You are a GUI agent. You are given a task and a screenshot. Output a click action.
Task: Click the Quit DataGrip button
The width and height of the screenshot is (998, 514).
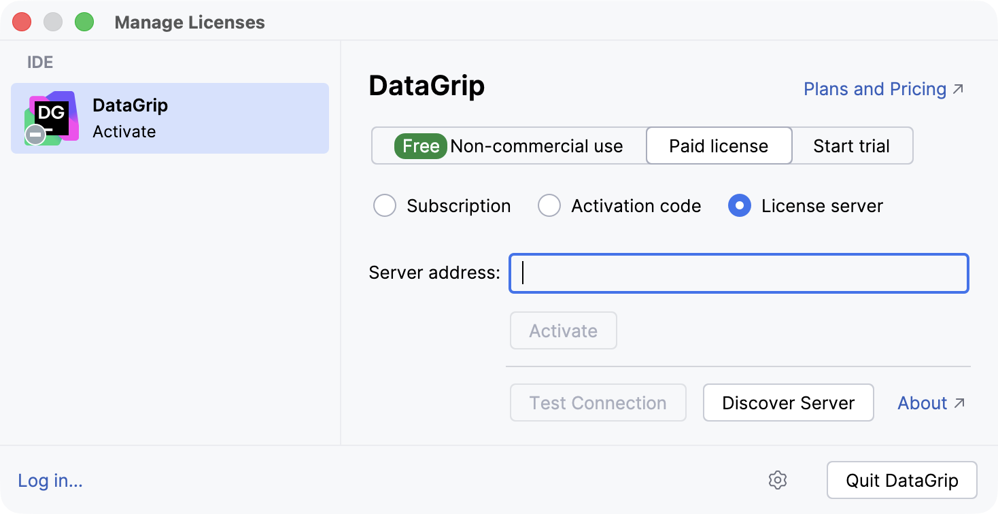[902, 481]
